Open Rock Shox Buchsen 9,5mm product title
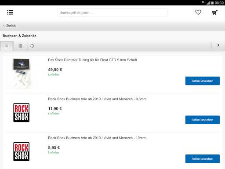Image resolution: width=225 pixels, height=169 pixels. point(97,99)
